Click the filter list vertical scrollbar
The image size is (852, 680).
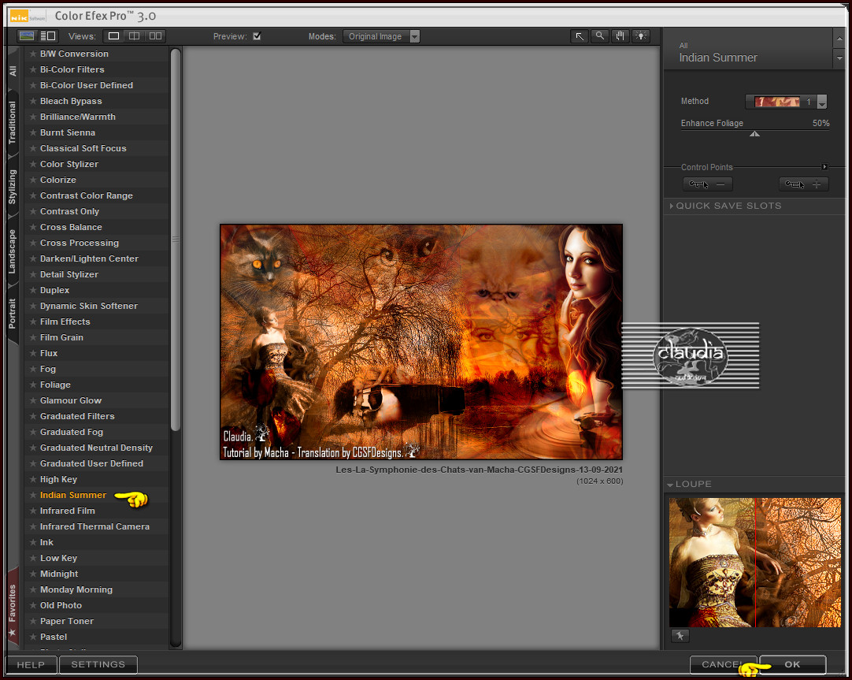[x=176, y=240]
